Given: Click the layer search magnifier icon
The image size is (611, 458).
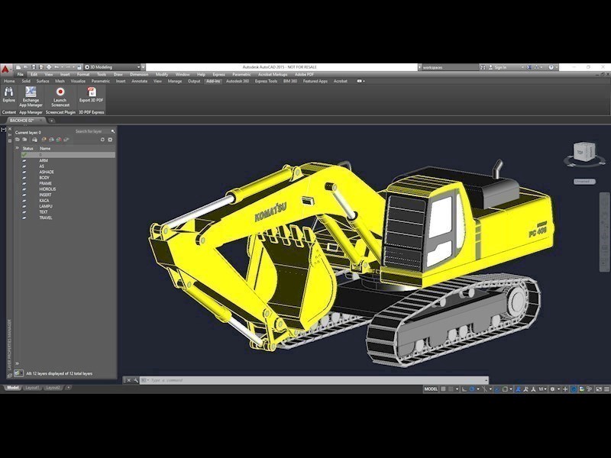Looking at the screenshot, I should pyautogui.click(x=113, y=131).
